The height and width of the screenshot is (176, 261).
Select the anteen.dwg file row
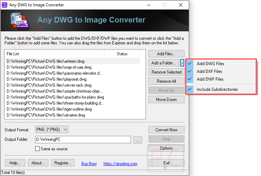pyautogui.click(x=73, y=61)
